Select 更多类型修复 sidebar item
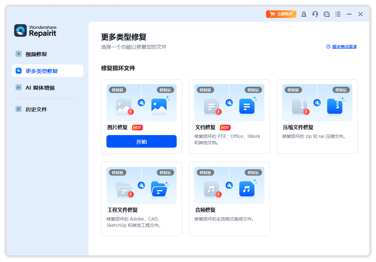 [x=47, y=71]
